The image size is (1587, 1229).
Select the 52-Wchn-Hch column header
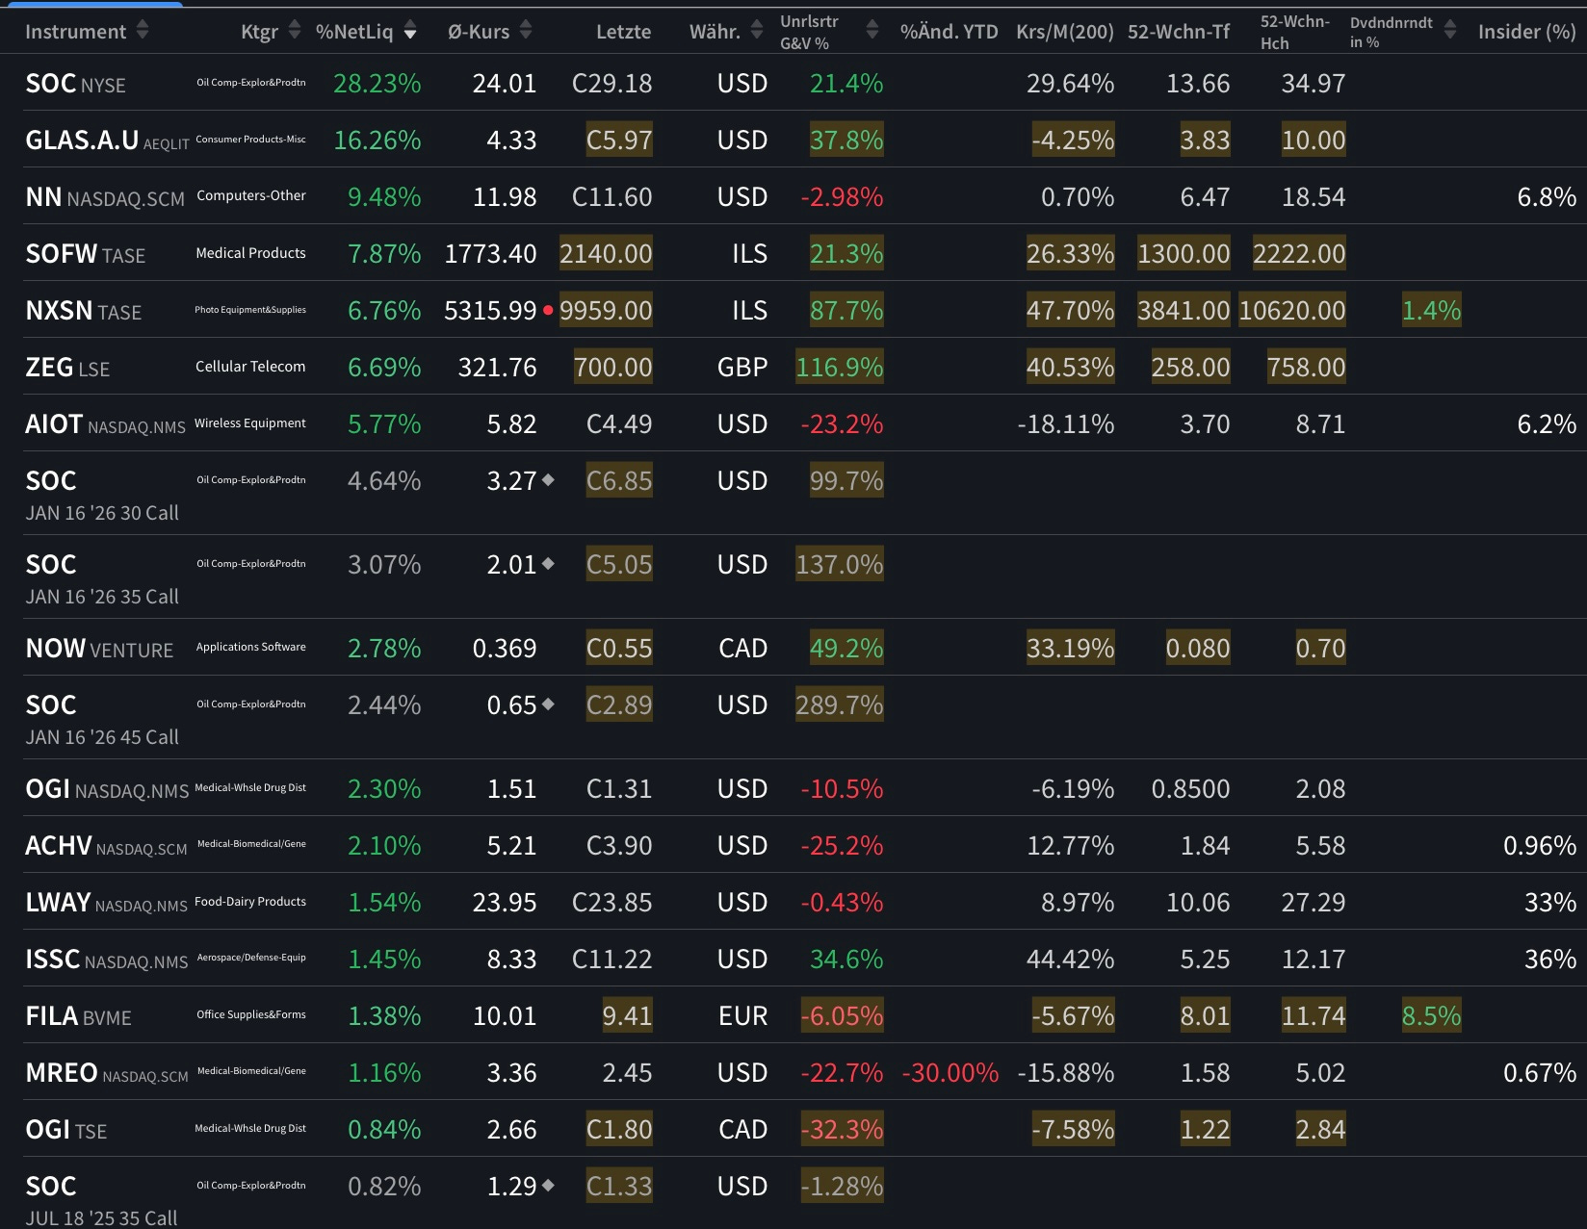click(x=1294, y=32)
